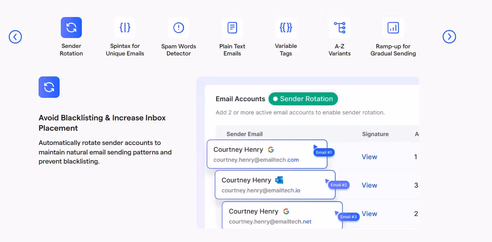Click the Email #2 tag
The width and height of the screenshot is (492, 242).
(338, 185)
